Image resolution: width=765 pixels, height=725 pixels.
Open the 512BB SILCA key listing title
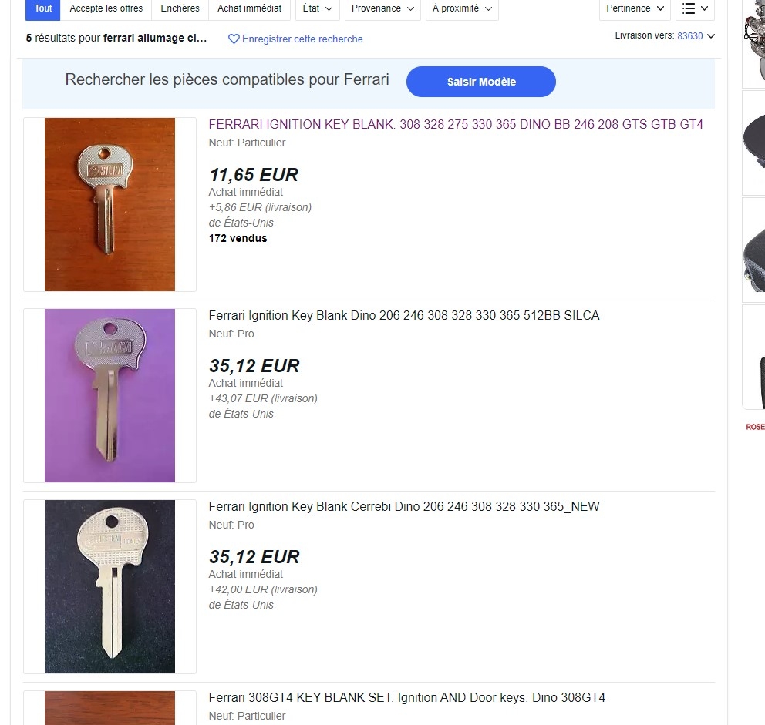[404, 315]
